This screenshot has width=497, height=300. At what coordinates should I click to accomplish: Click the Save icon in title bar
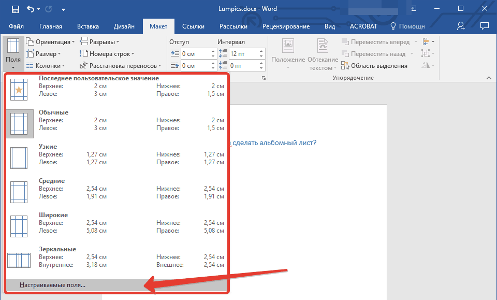click(x=15, y=9)
